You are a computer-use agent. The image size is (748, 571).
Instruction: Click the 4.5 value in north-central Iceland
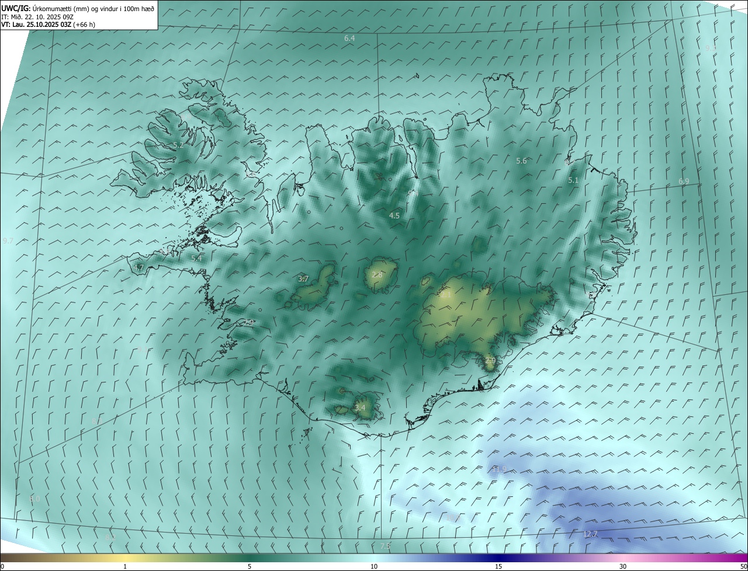[394, 215]
